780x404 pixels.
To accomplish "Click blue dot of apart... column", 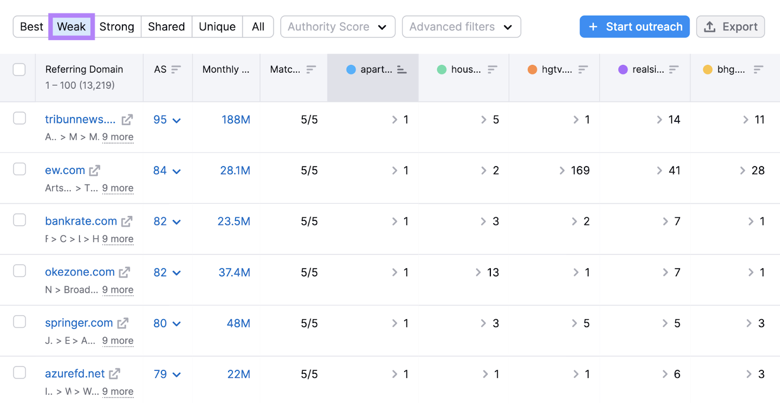I will (x=351, y=69).
